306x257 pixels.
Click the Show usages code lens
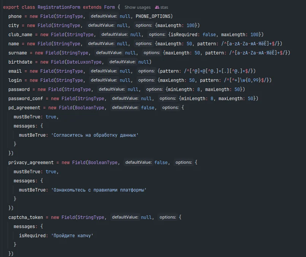pyautogui.click(x=137, y=7)
